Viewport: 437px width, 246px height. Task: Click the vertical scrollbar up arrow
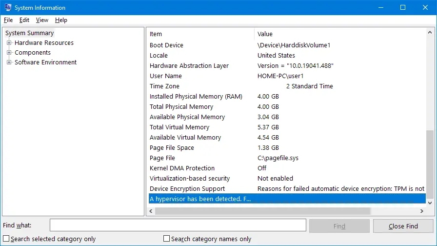pyautogui.click(x=430, y=32)
